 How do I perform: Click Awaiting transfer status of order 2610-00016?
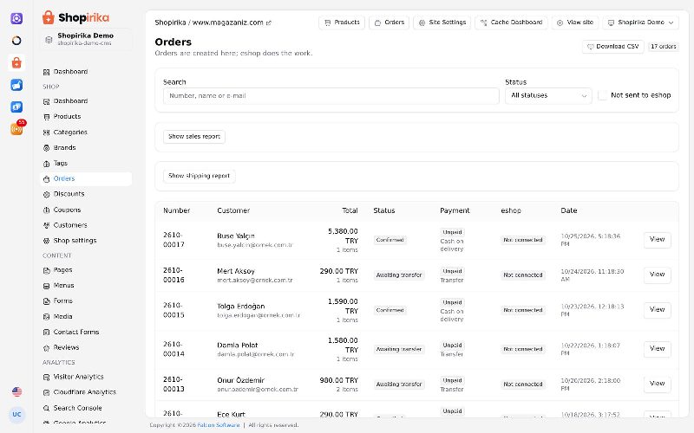click(x=399, y=275)
